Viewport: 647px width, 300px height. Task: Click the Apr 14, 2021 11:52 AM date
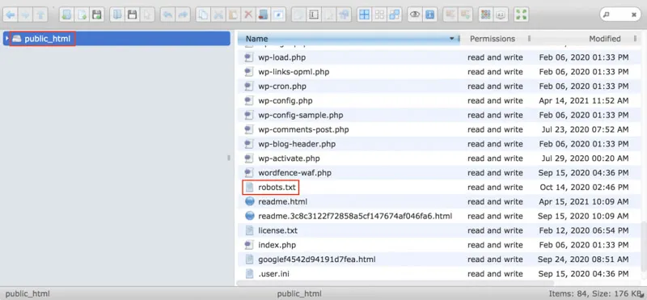pos(584,101)
